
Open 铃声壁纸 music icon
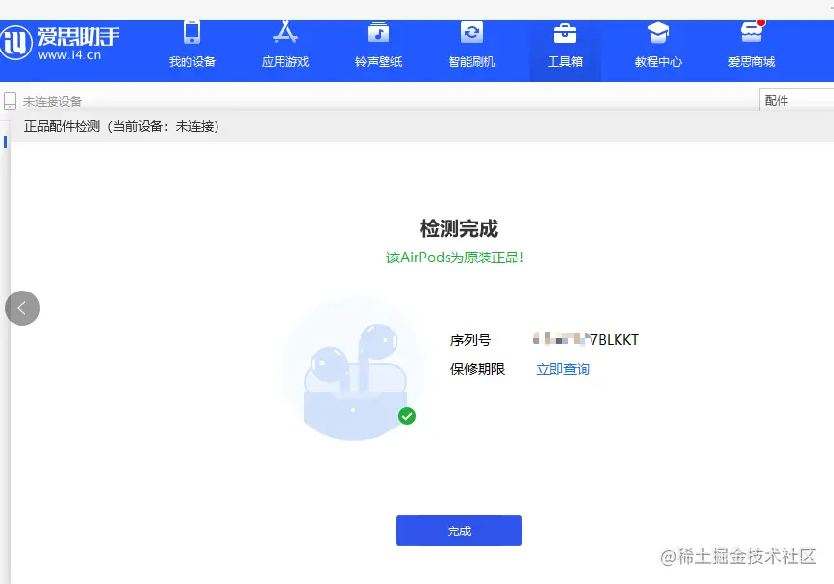pyautogui.click(x=379, y=32)
